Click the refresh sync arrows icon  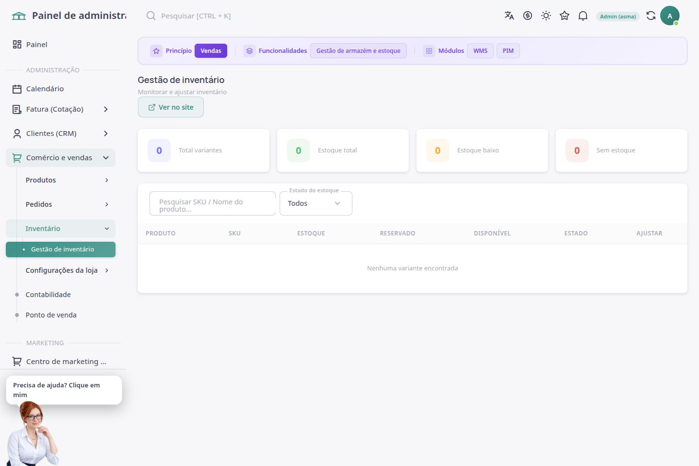point(651,16)
